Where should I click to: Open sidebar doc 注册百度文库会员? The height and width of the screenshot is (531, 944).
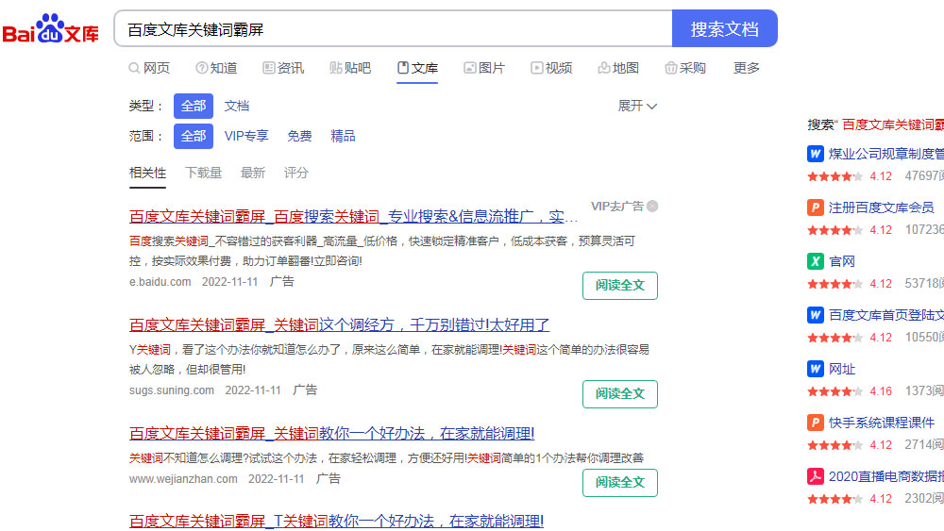(882, 208)
